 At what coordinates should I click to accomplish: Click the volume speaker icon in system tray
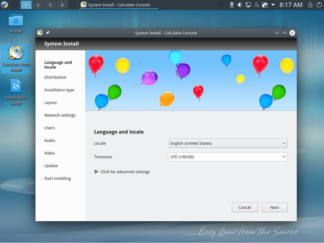[x=240, y=5]
